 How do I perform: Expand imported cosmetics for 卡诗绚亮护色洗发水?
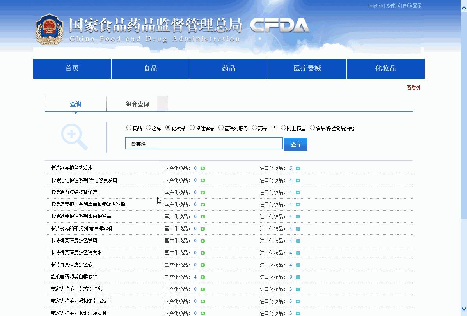pos(298,168)
